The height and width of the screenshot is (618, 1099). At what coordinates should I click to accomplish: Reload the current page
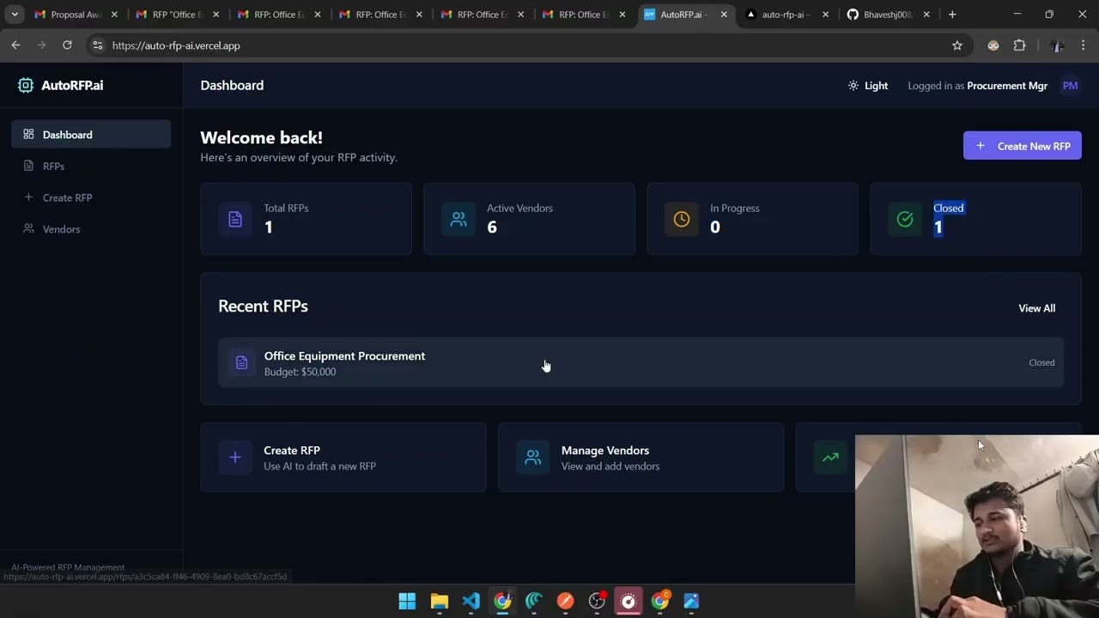67,45
